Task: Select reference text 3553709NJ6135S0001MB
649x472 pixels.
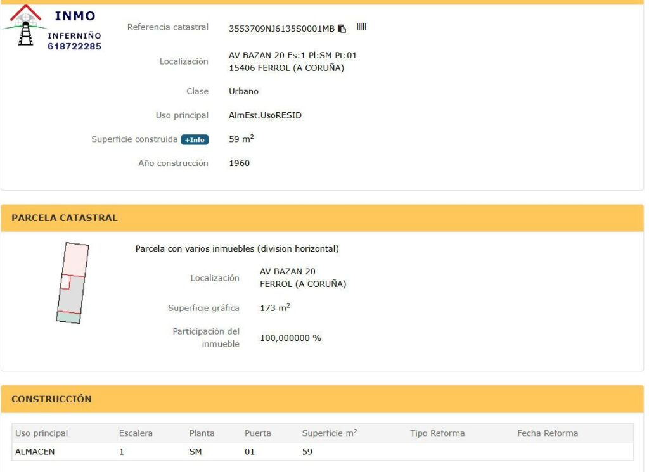Action: click(x=281, y=29)
